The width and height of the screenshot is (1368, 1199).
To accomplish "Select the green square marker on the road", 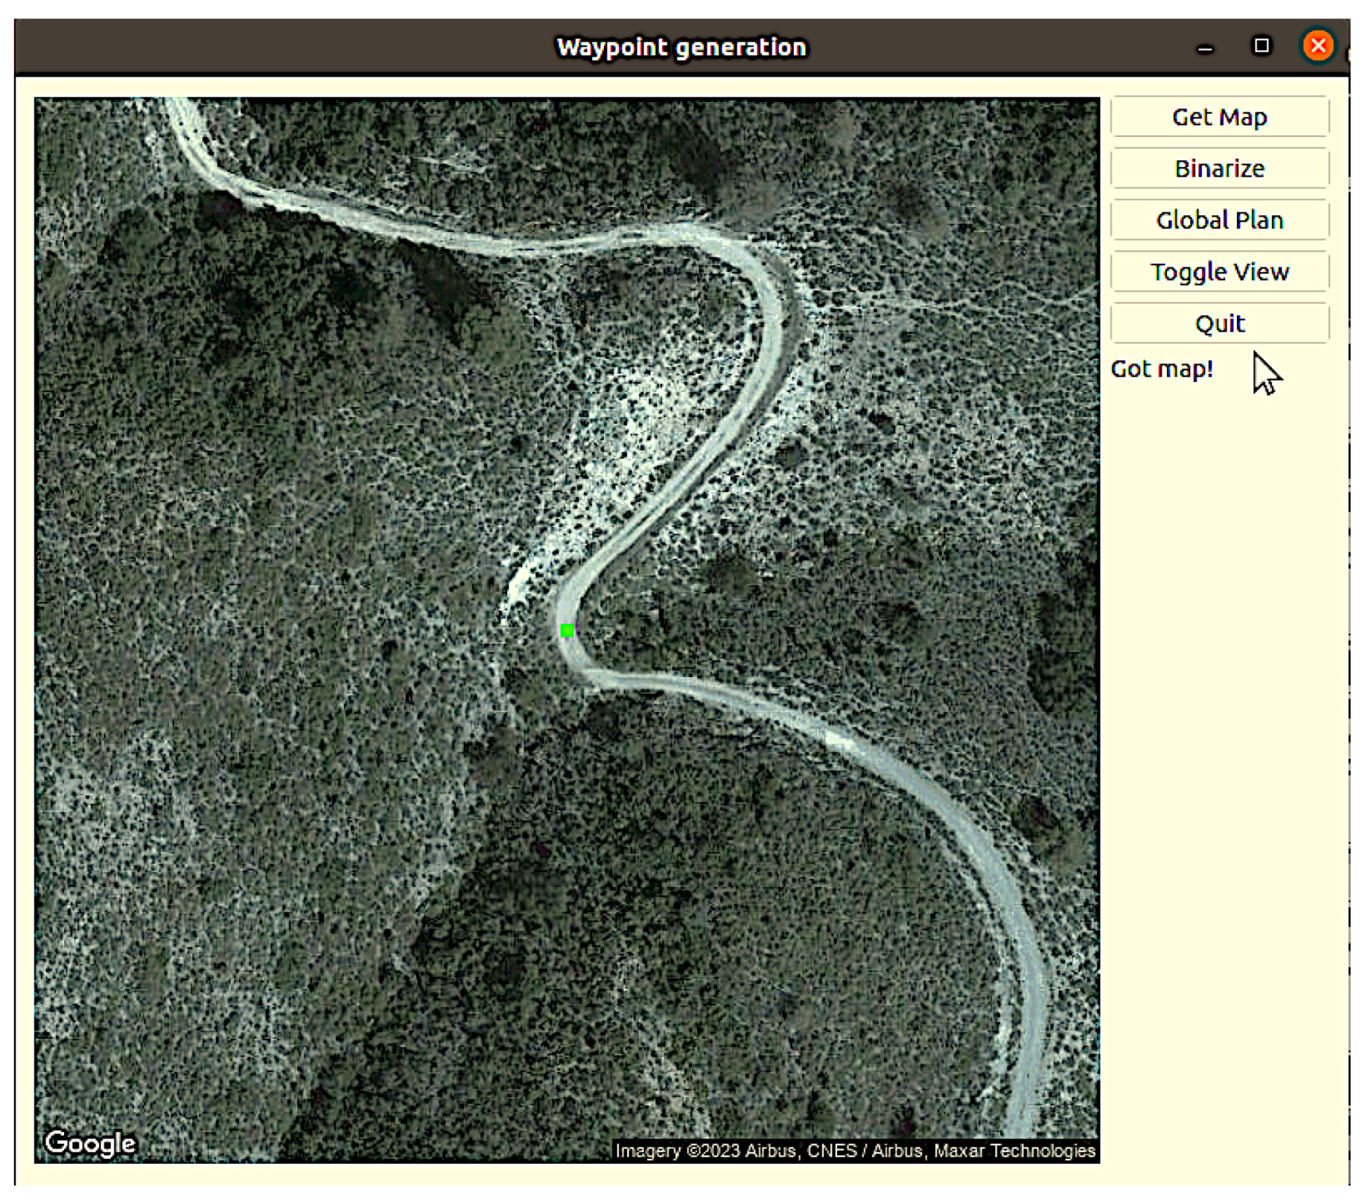I will [567, 630].
